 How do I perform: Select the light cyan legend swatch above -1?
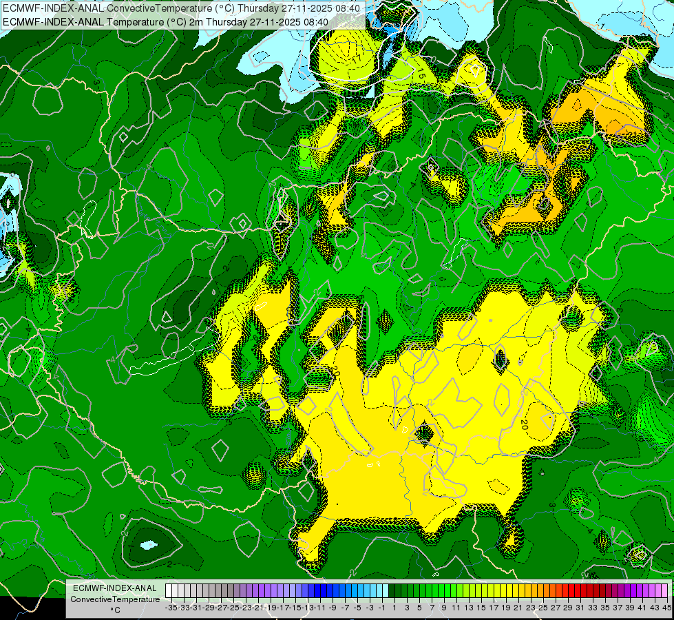tap(385, 590)
